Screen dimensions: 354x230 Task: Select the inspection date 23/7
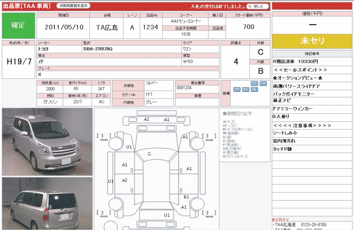[x=78, y=102]
